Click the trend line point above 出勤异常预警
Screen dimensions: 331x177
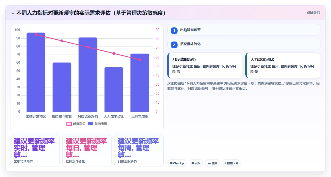(36, 34)
